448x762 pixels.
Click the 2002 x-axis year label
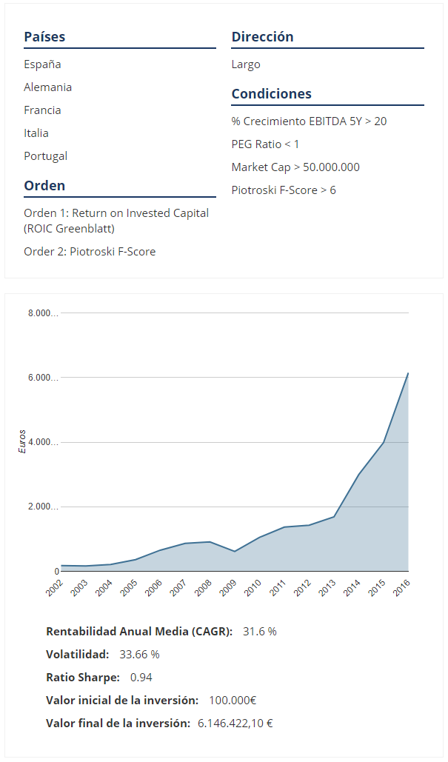54,589
